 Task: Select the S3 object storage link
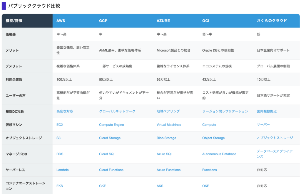pos(58,138)
